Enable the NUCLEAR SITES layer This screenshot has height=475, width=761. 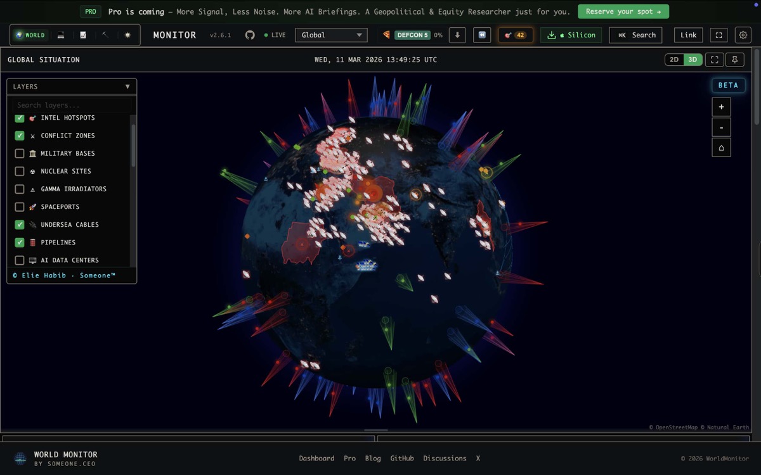19,171
